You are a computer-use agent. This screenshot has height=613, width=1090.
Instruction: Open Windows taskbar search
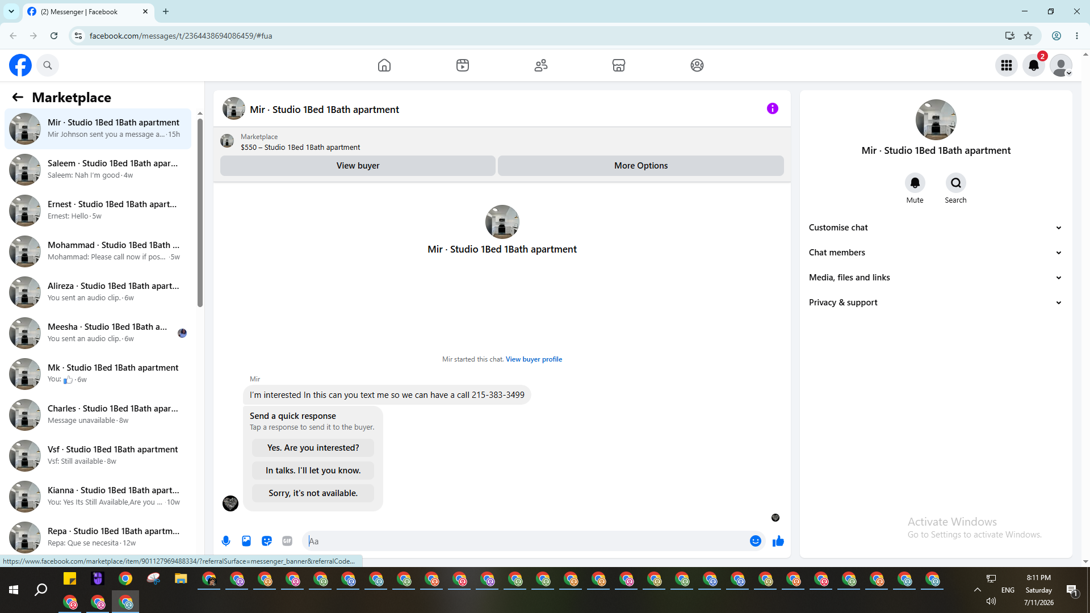point(41,590)
